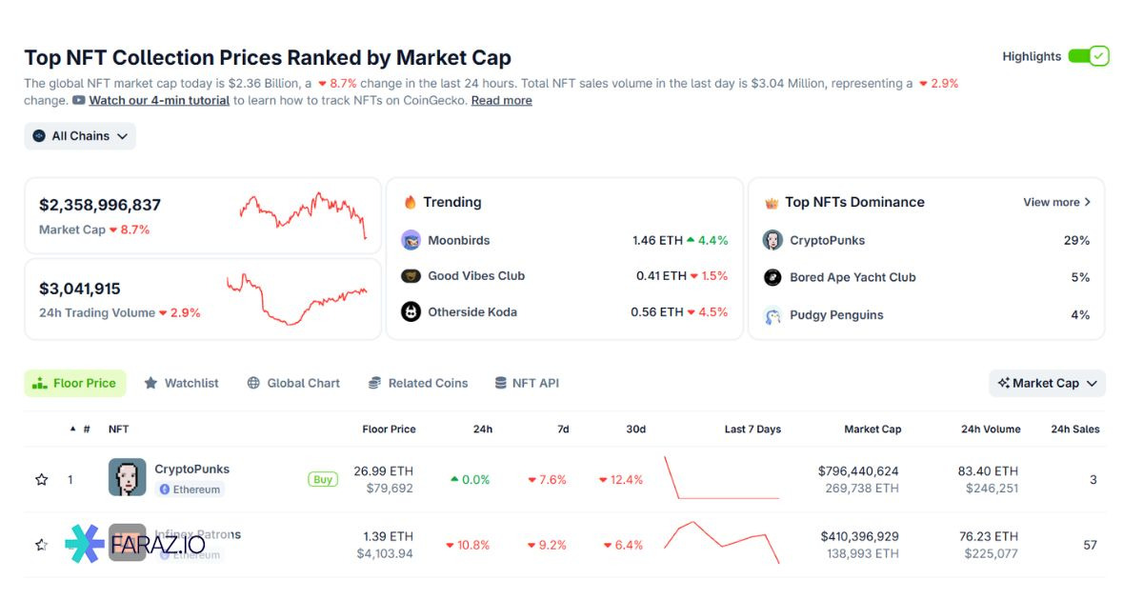Star CryptoPunks to add to watchlist
1143x600 pixels.
[42, 480]
